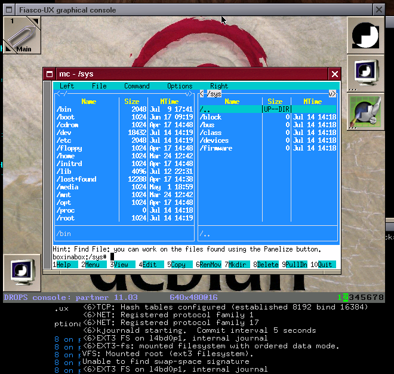
Task: Sort left panel by Name column header
Action: coord(89,102)
